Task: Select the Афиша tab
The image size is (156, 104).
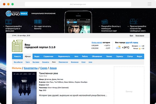Action: [28, 56]
